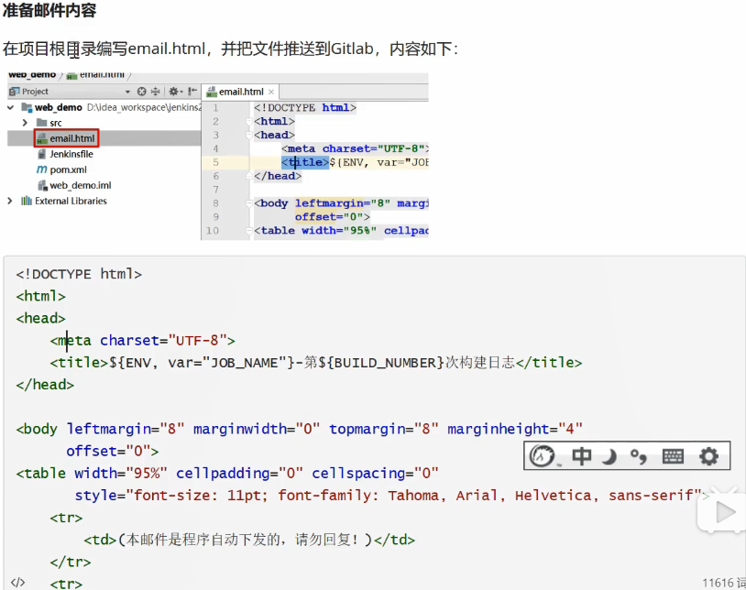Open the Project view dropdown arrow
The width and height of the screenshot is (746, 590).
pyautogui.click(x=127, y=92)
